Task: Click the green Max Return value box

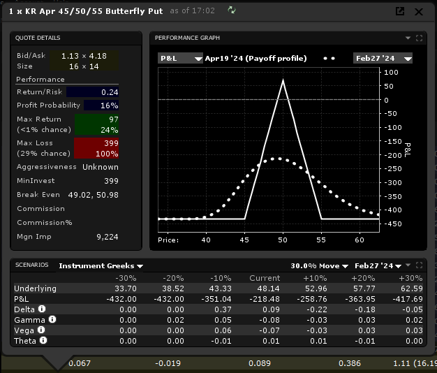Action: 96,124
